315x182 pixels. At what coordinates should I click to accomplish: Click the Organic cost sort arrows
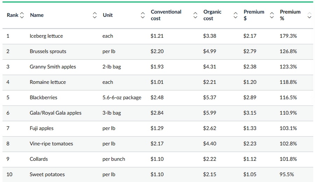coord(236,15)
